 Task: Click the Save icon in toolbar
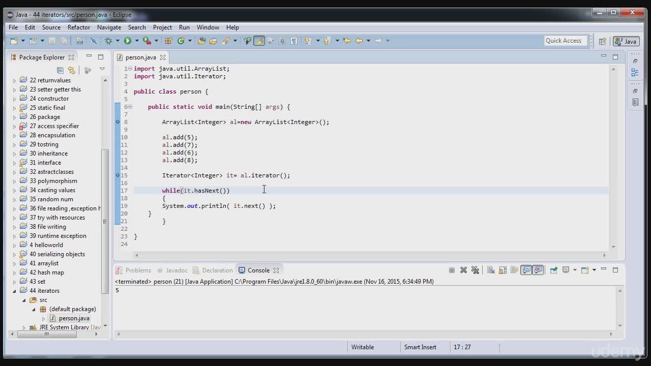pos(52,41)
